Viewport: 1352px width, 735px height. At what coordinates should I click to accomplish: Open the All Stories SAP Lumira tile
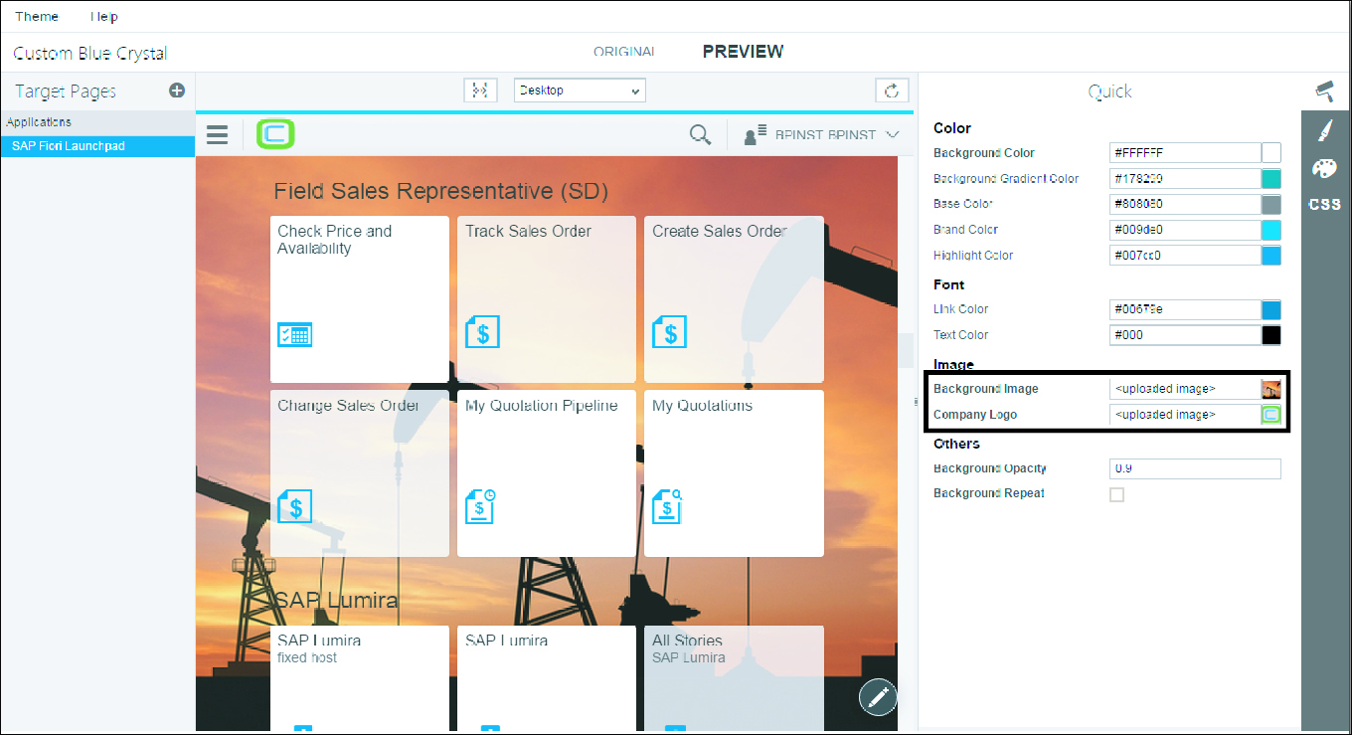734,678
